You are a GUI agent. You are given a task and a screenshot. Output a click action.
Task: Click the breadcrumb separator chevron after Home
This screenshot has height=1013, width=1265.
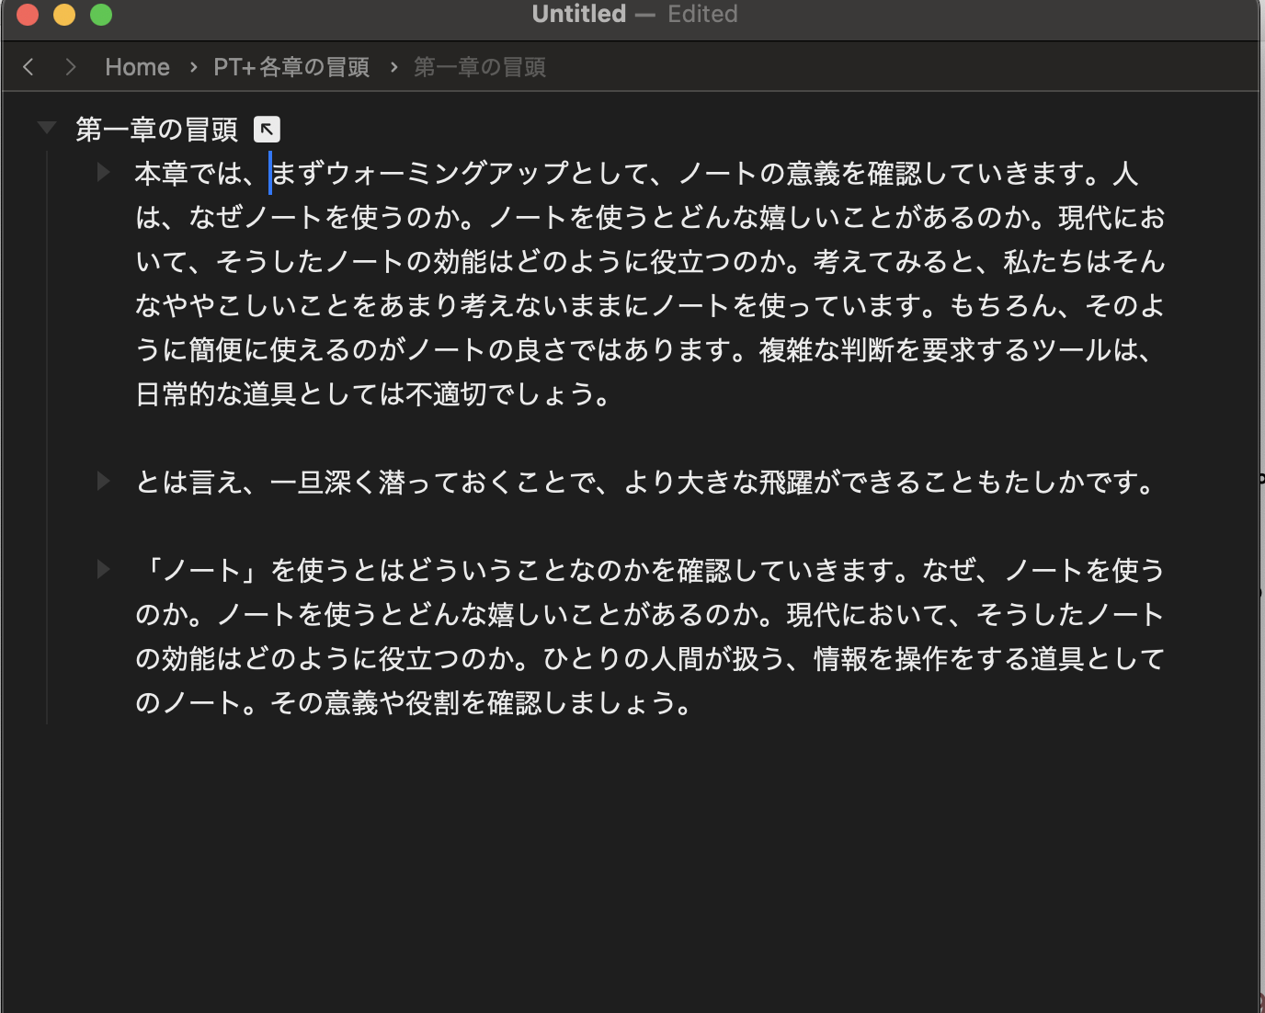pyautogui.click(x=193, y=66)
